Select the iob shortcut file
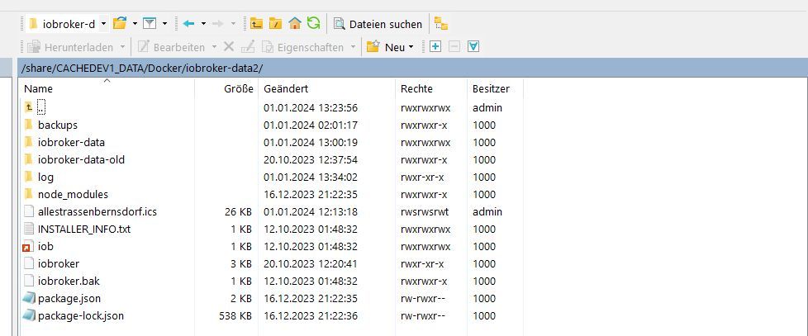Viewport: 808px width, 336px height. (x=45, y=247)
